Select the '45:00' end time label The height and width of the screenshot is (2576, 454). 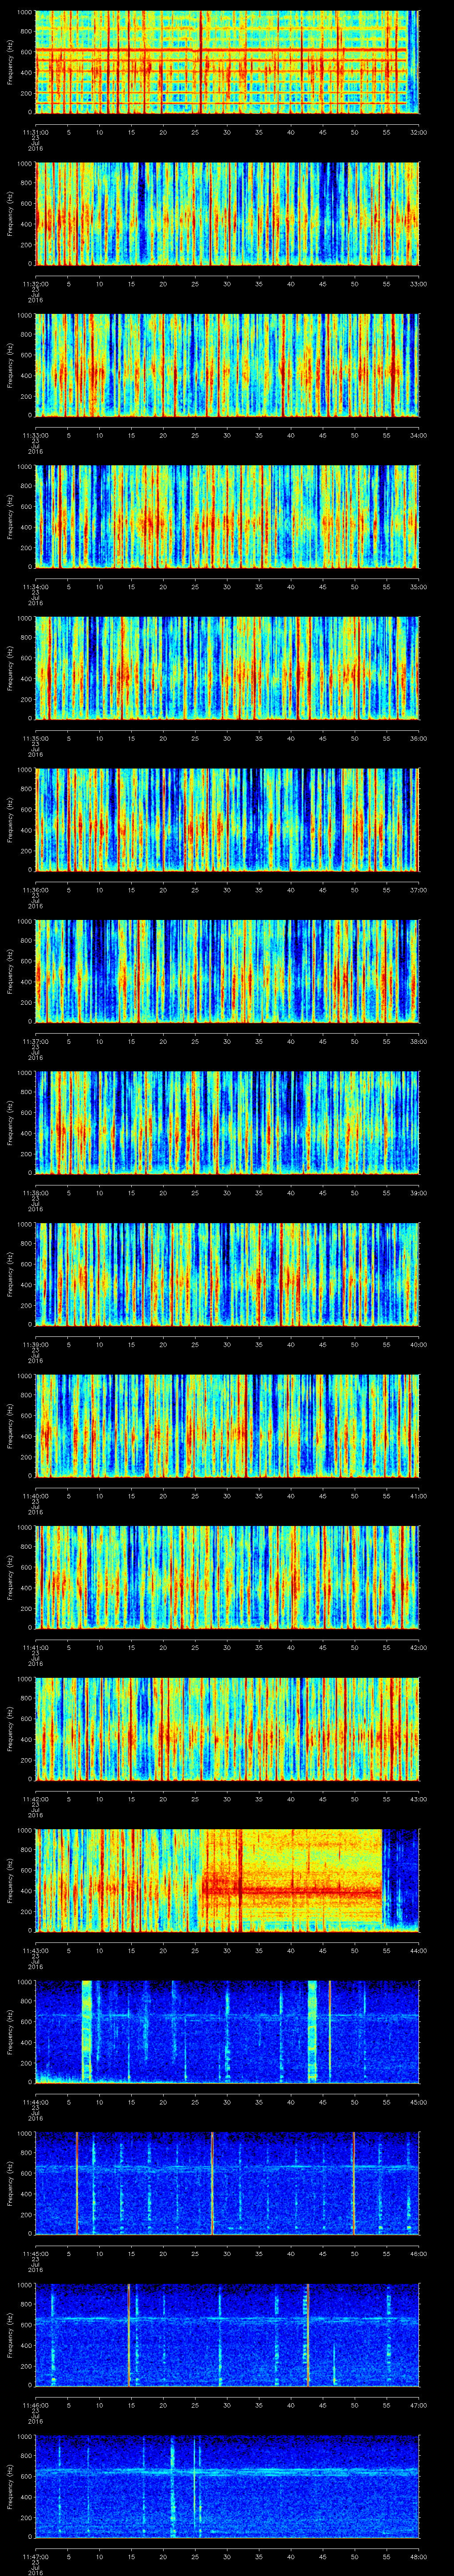419,2102
